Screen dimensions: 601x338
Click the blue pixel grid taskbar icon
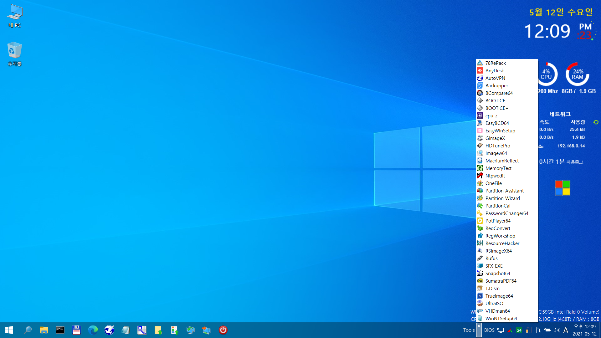[141, 330]
